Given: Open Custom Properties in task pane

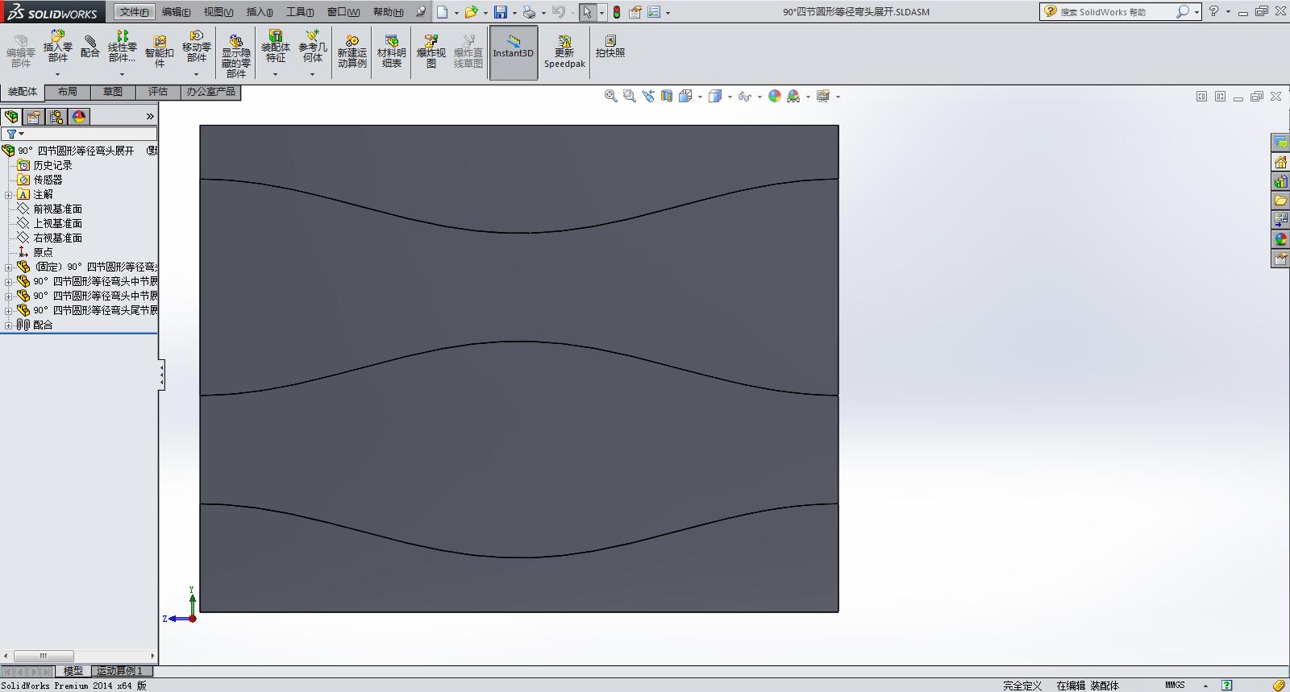Looking at the screenshot, I should tap(1280, 259).
